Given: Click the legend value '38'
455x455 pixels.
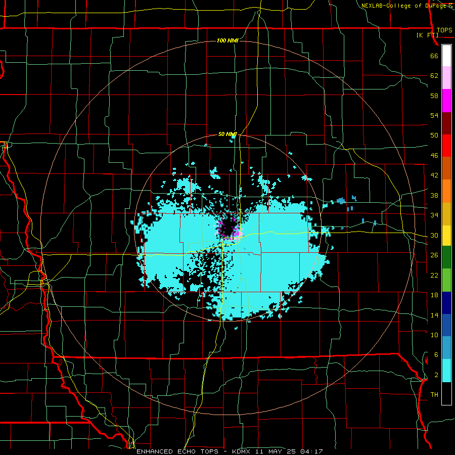Looking at the screenshot, I should tap(434, 196).
